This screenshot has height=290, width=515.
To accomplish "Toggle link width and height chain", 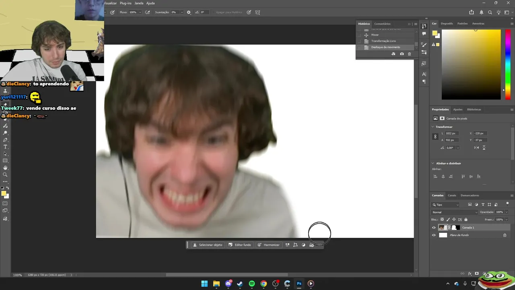I will point(435,137).
